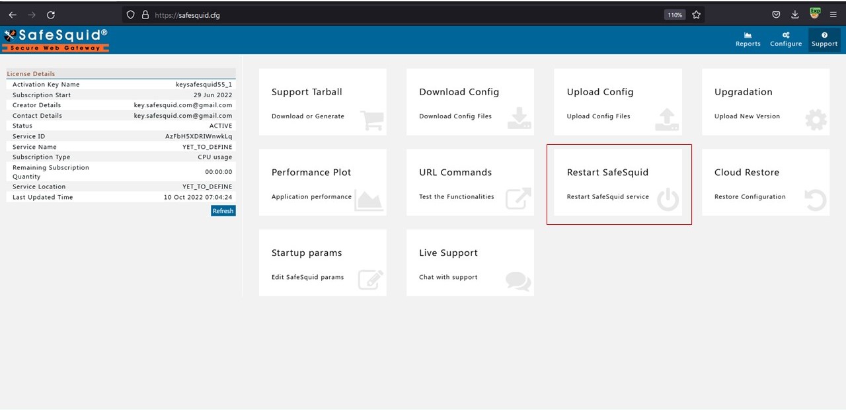This screenshot has width=846, height=410.
Task: Click the external link icon on URL Commands
Action: tap(519, 200)
